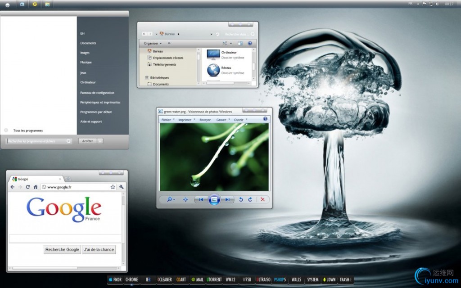Click the Start menu search field

click(39, 141)
